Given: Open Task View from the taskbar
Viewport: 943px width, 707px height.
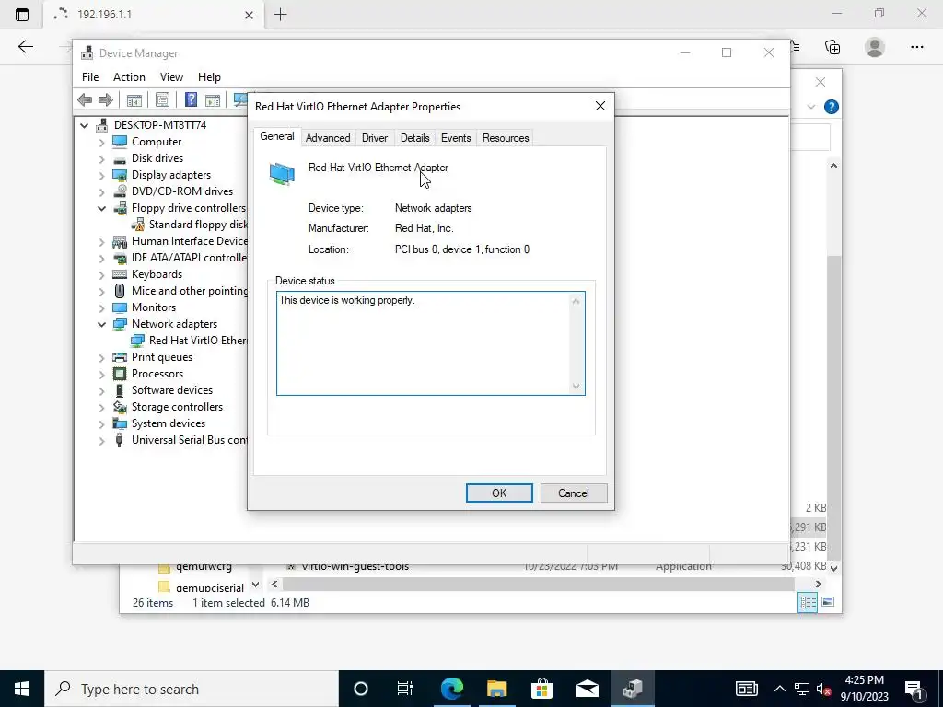Looking at the screenshot, I should point(405,689).
